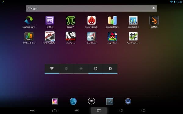Focus the Google search bar
The height and width of the screenshot is (114, 183).
tap(91, 9)
